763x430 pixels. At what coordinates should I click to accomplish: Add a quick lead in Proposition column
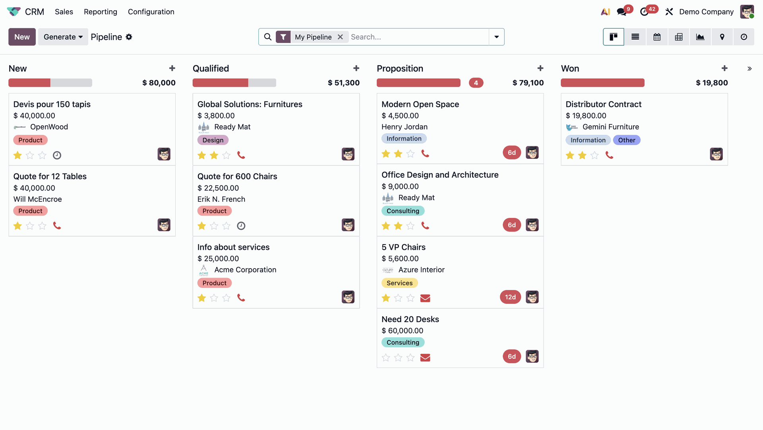pos(540,68)
